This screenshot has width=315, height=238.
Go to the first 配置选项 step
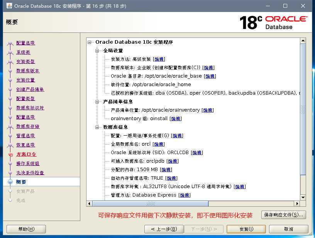click(25, 43)
